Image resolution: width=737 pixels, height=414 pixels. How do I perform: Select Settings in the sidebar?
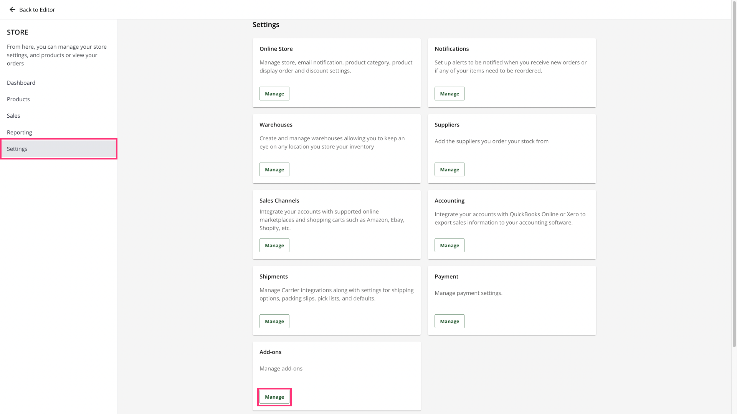tap(17, 149)
